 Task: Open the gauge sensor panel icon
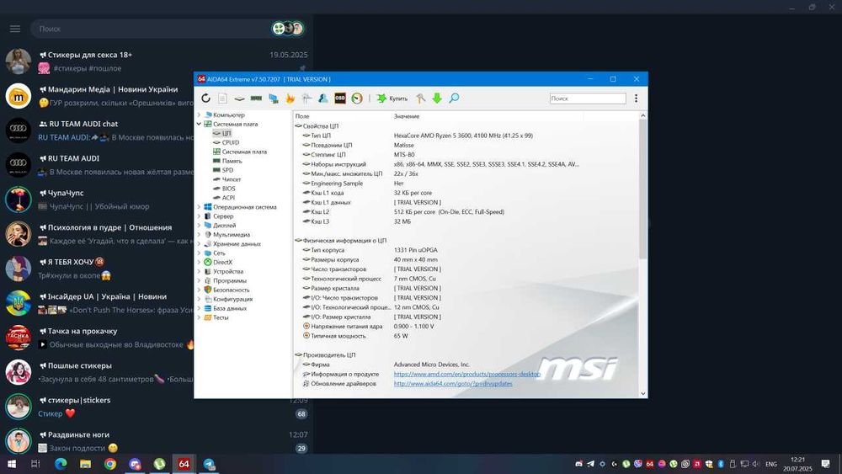click(357, 99)
